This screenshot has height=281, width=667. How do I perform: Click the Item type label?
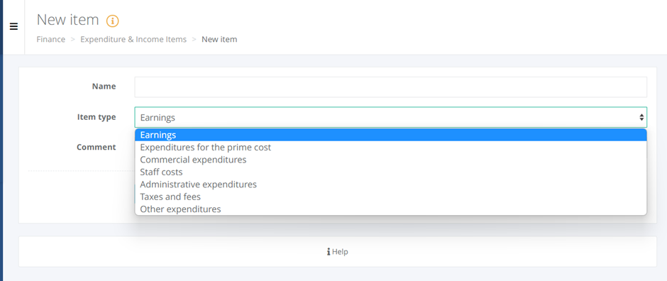(x=97, y=117)
